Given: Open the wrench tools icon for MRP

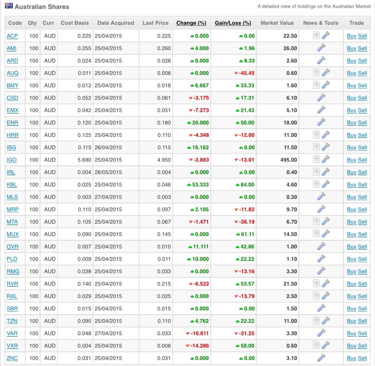Looking at the screenshot, I should pos(321,209).
